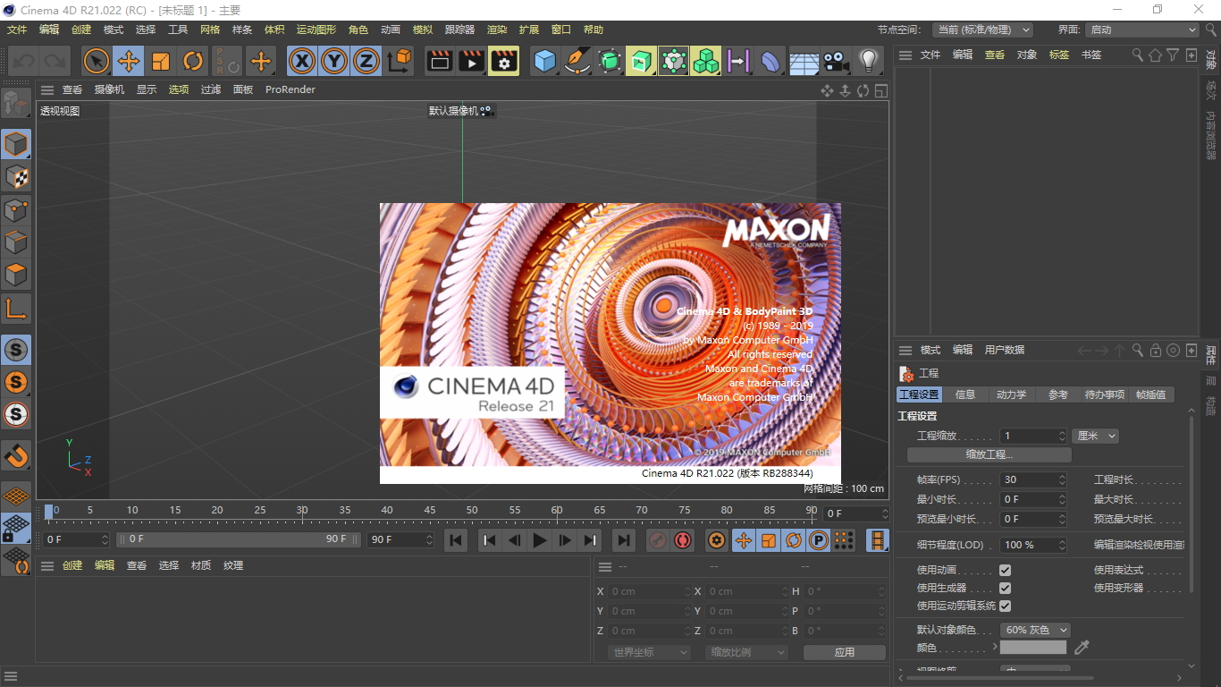Click the 缩放工程... button
1221x687 pixels.
point(989,454)
